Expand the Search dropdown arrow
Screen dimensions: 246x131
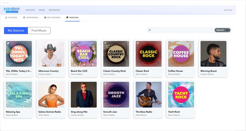click(227, 30)
